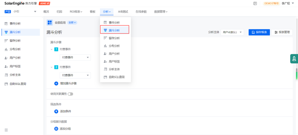Go to 归因 tab
298x135 pixels.
pyautogui.click(x=59, y=12)
